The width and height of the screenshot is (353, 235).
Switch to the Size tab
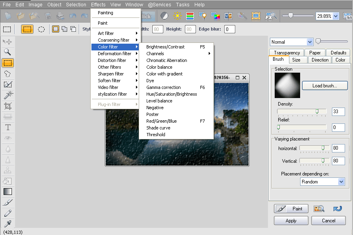(x=298, y=60)
